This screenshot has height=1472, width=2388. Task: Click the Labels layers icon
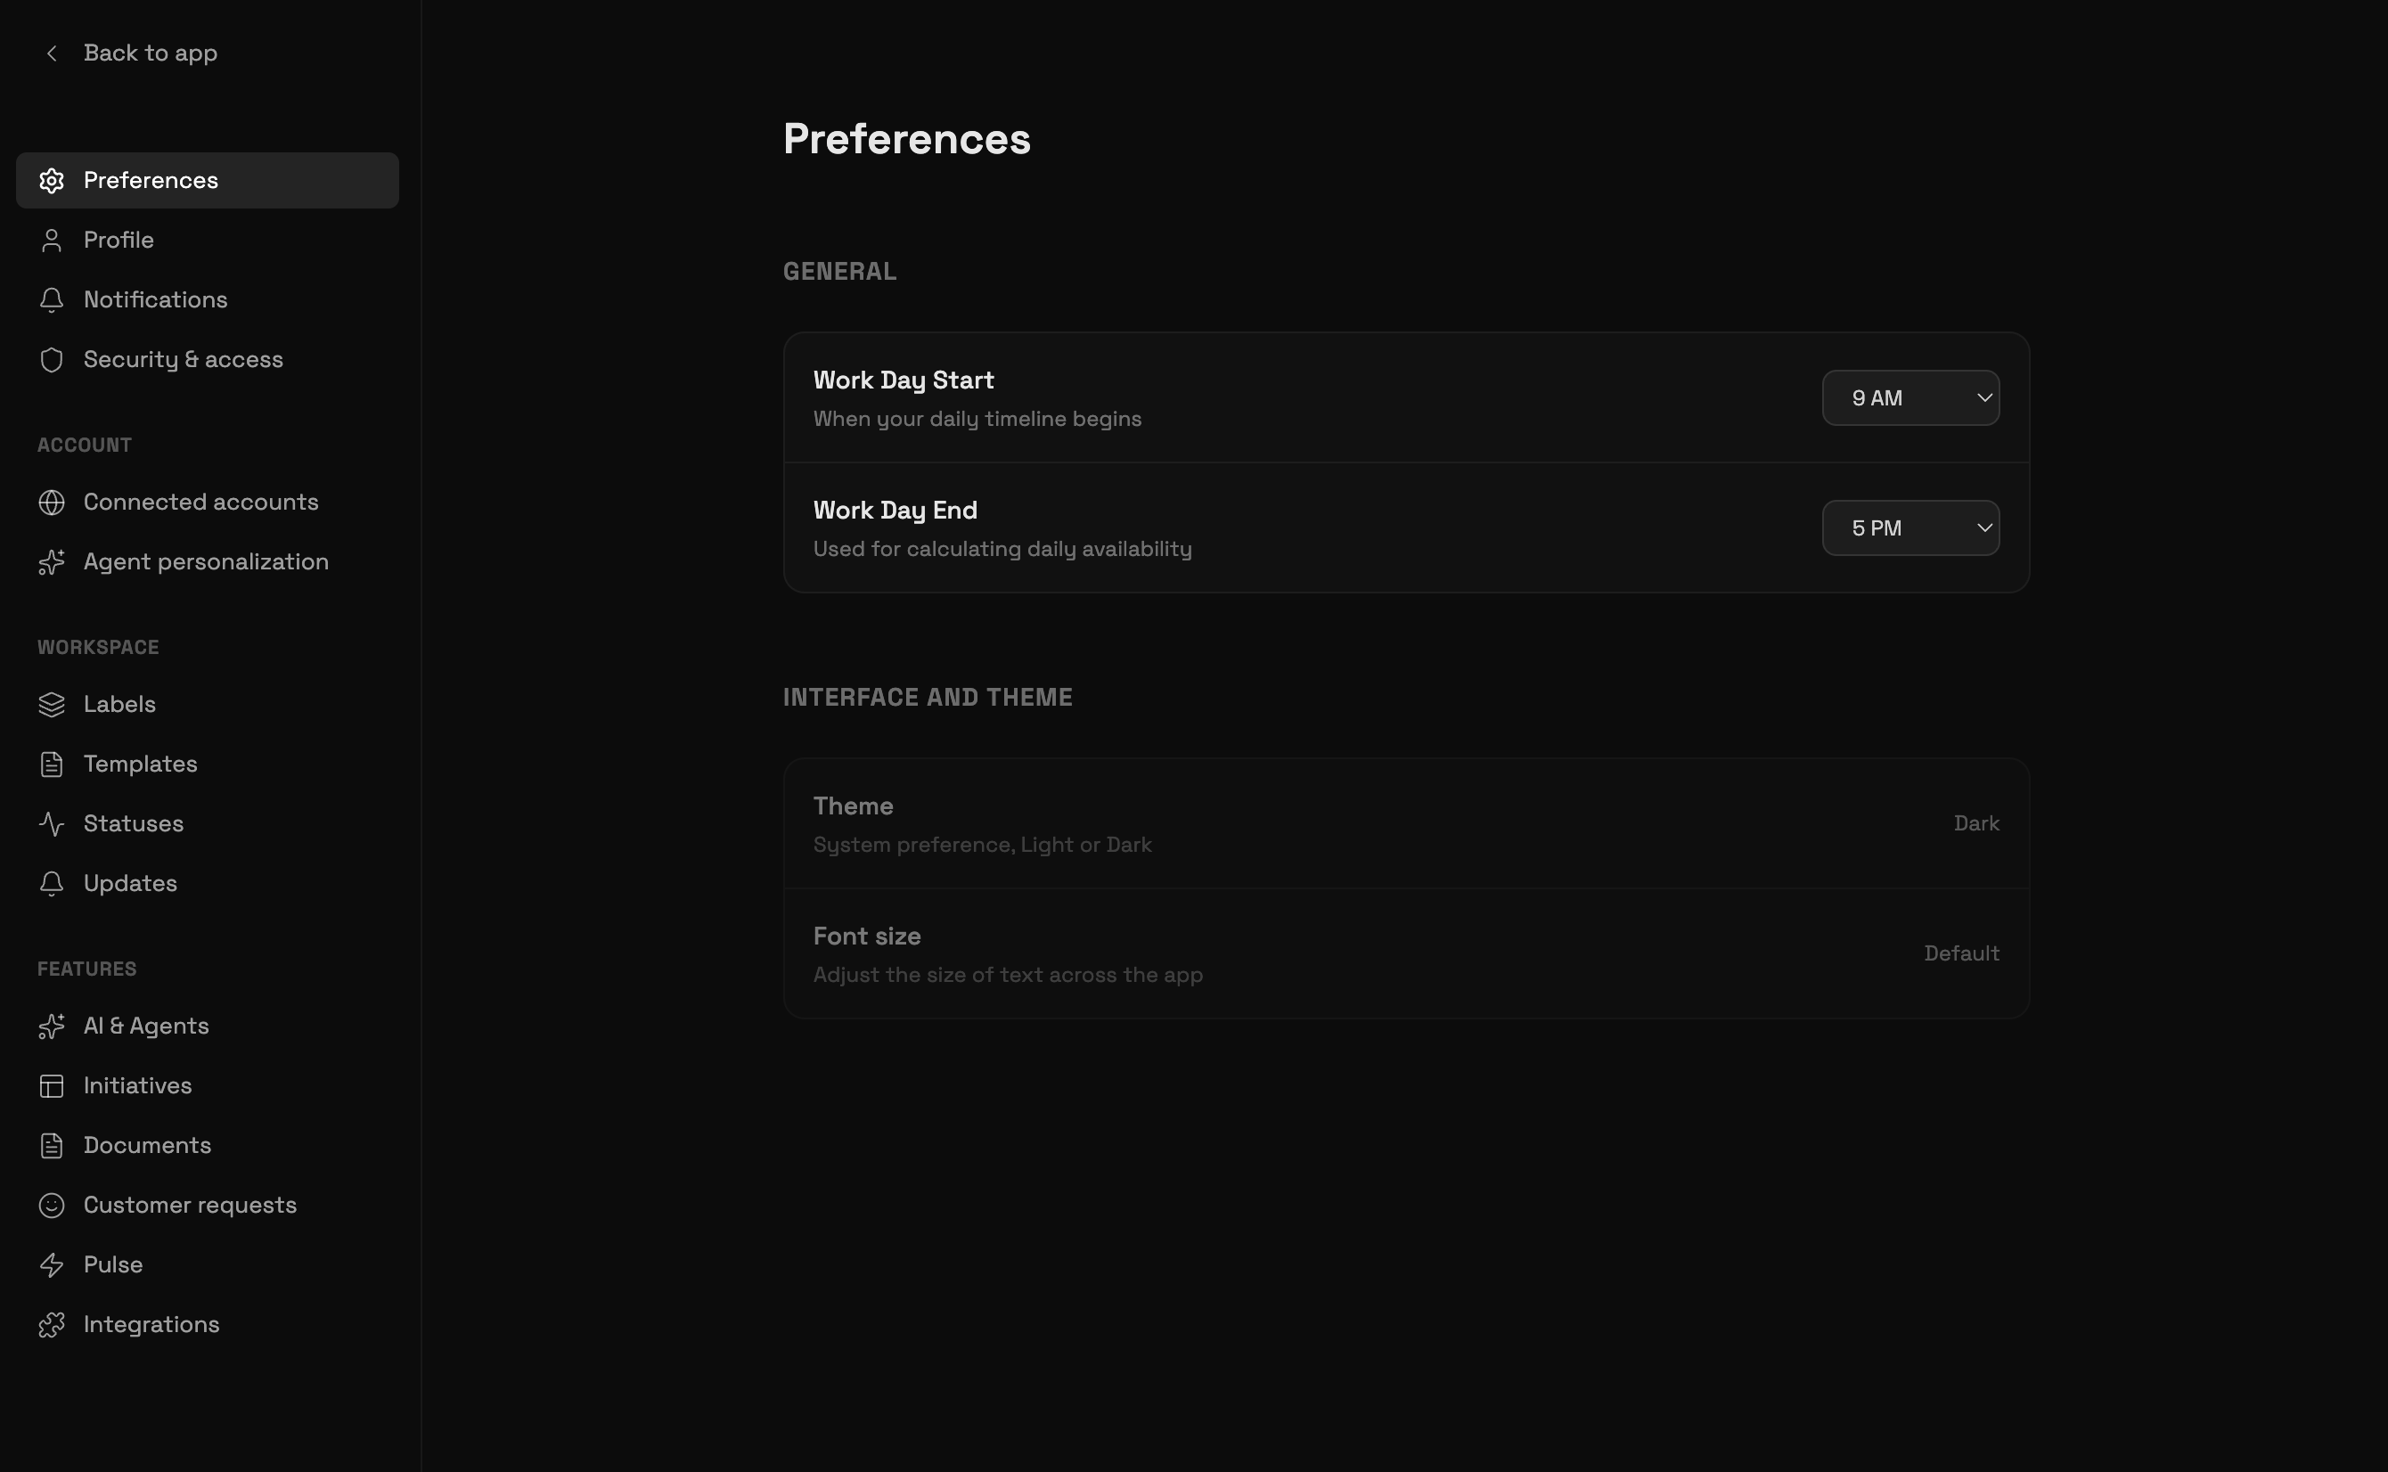tap(52, 705)
